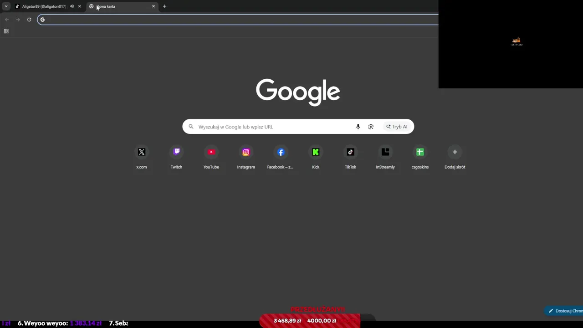Image resolution: width=583 pixels, height=328 pixels.
Task: Search by image using the lens icon
Action: [371, 127]
